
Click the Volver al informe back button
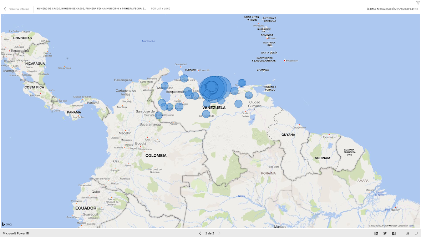tap(16, 9)
